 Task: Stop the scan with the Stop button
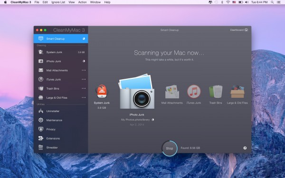170,149
